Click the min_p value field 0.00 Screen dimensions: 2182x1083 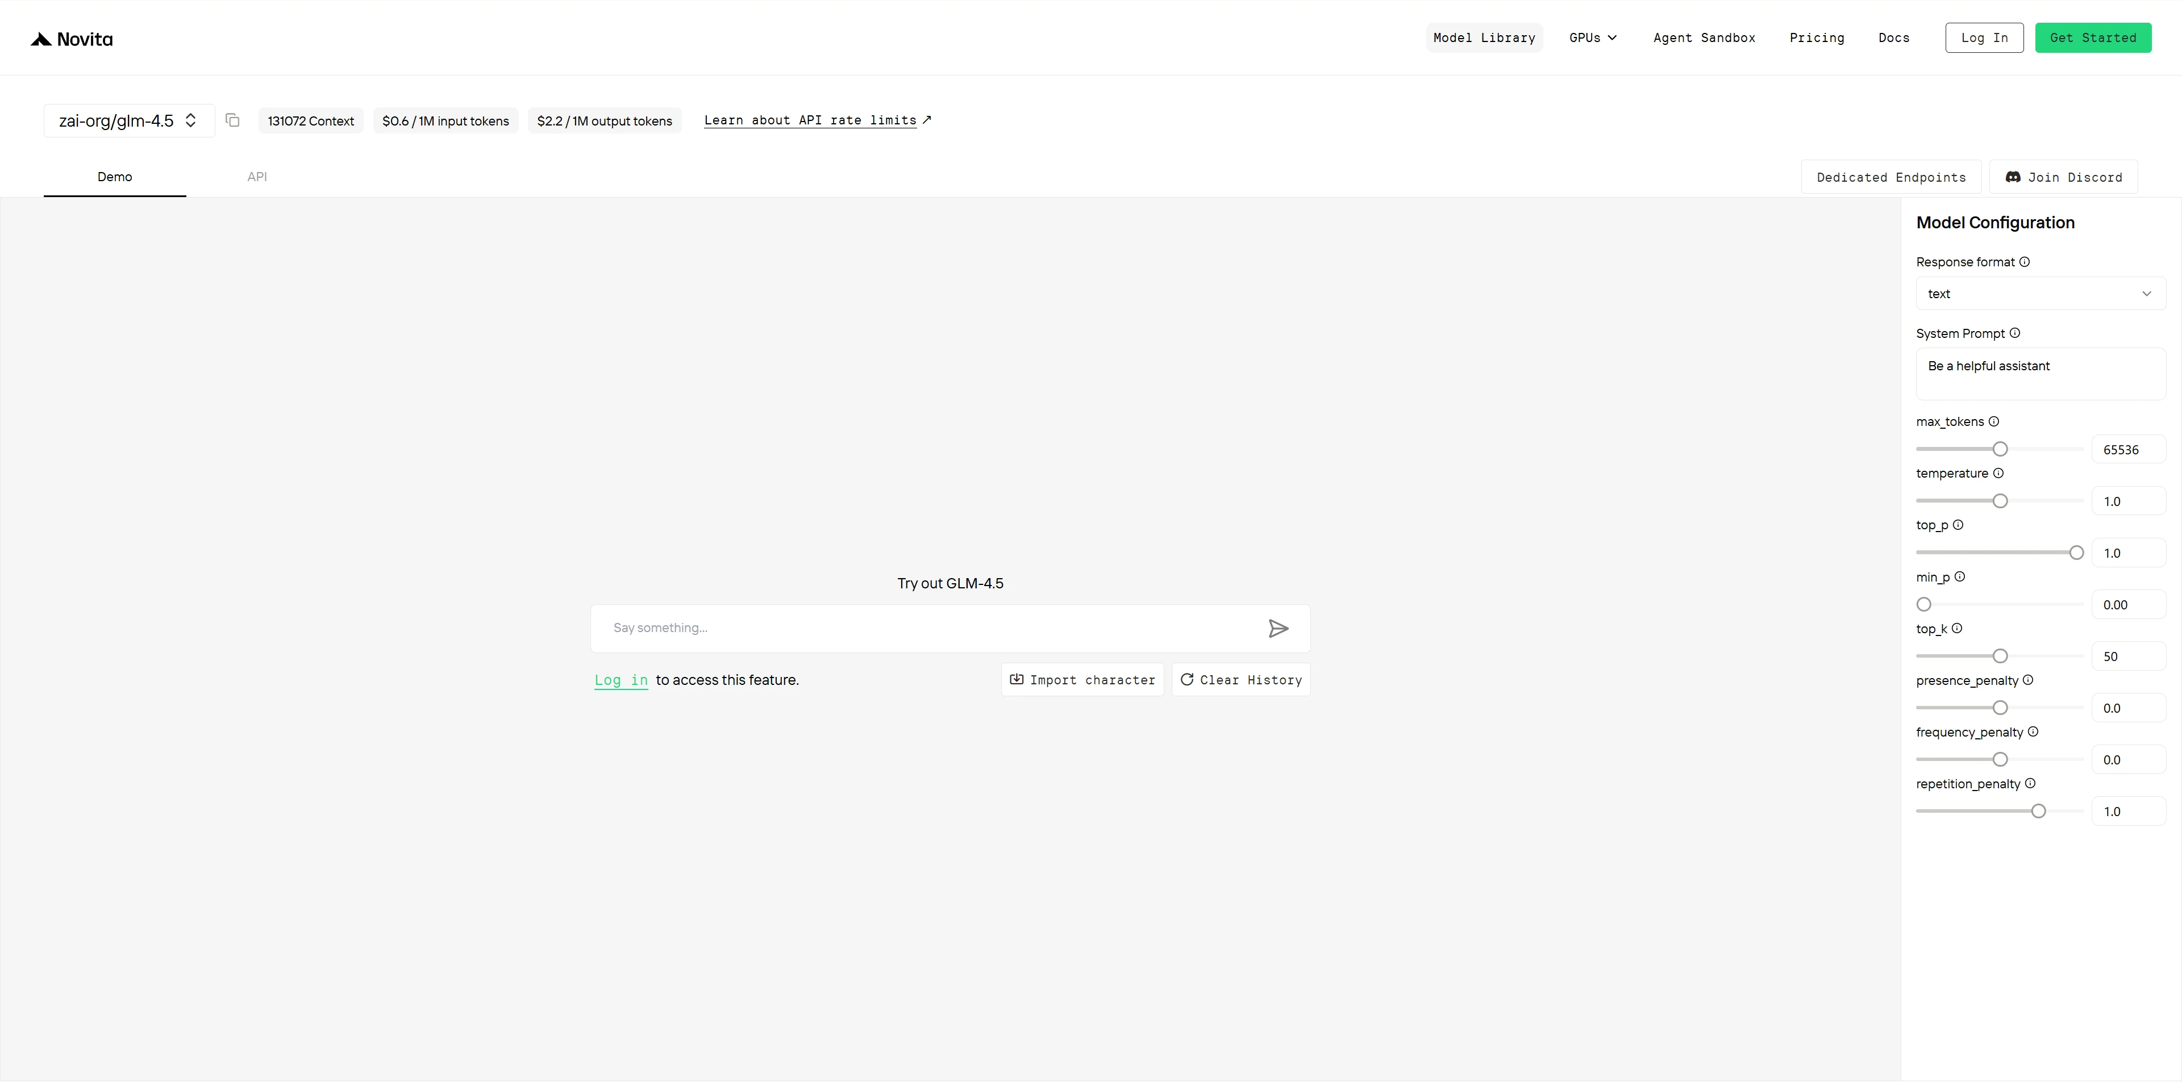tap(2128, 605)
